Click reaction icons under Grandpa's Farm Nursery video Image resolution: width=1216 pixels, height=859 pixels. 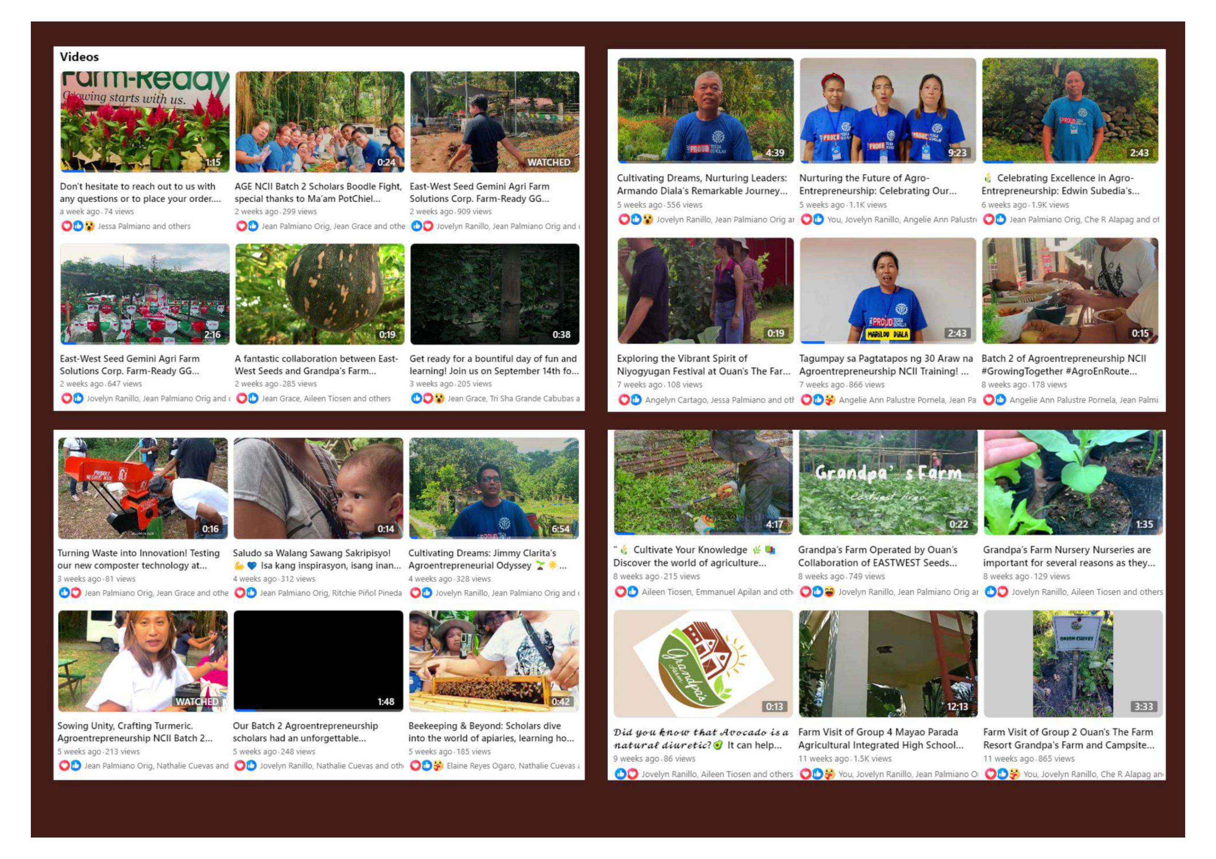click(996, 592)
